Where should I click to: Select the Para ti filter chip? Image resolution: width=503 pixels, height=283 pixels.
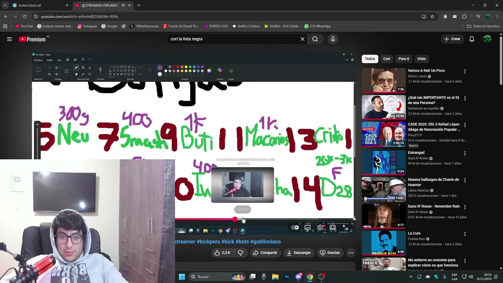coord(404,59)
